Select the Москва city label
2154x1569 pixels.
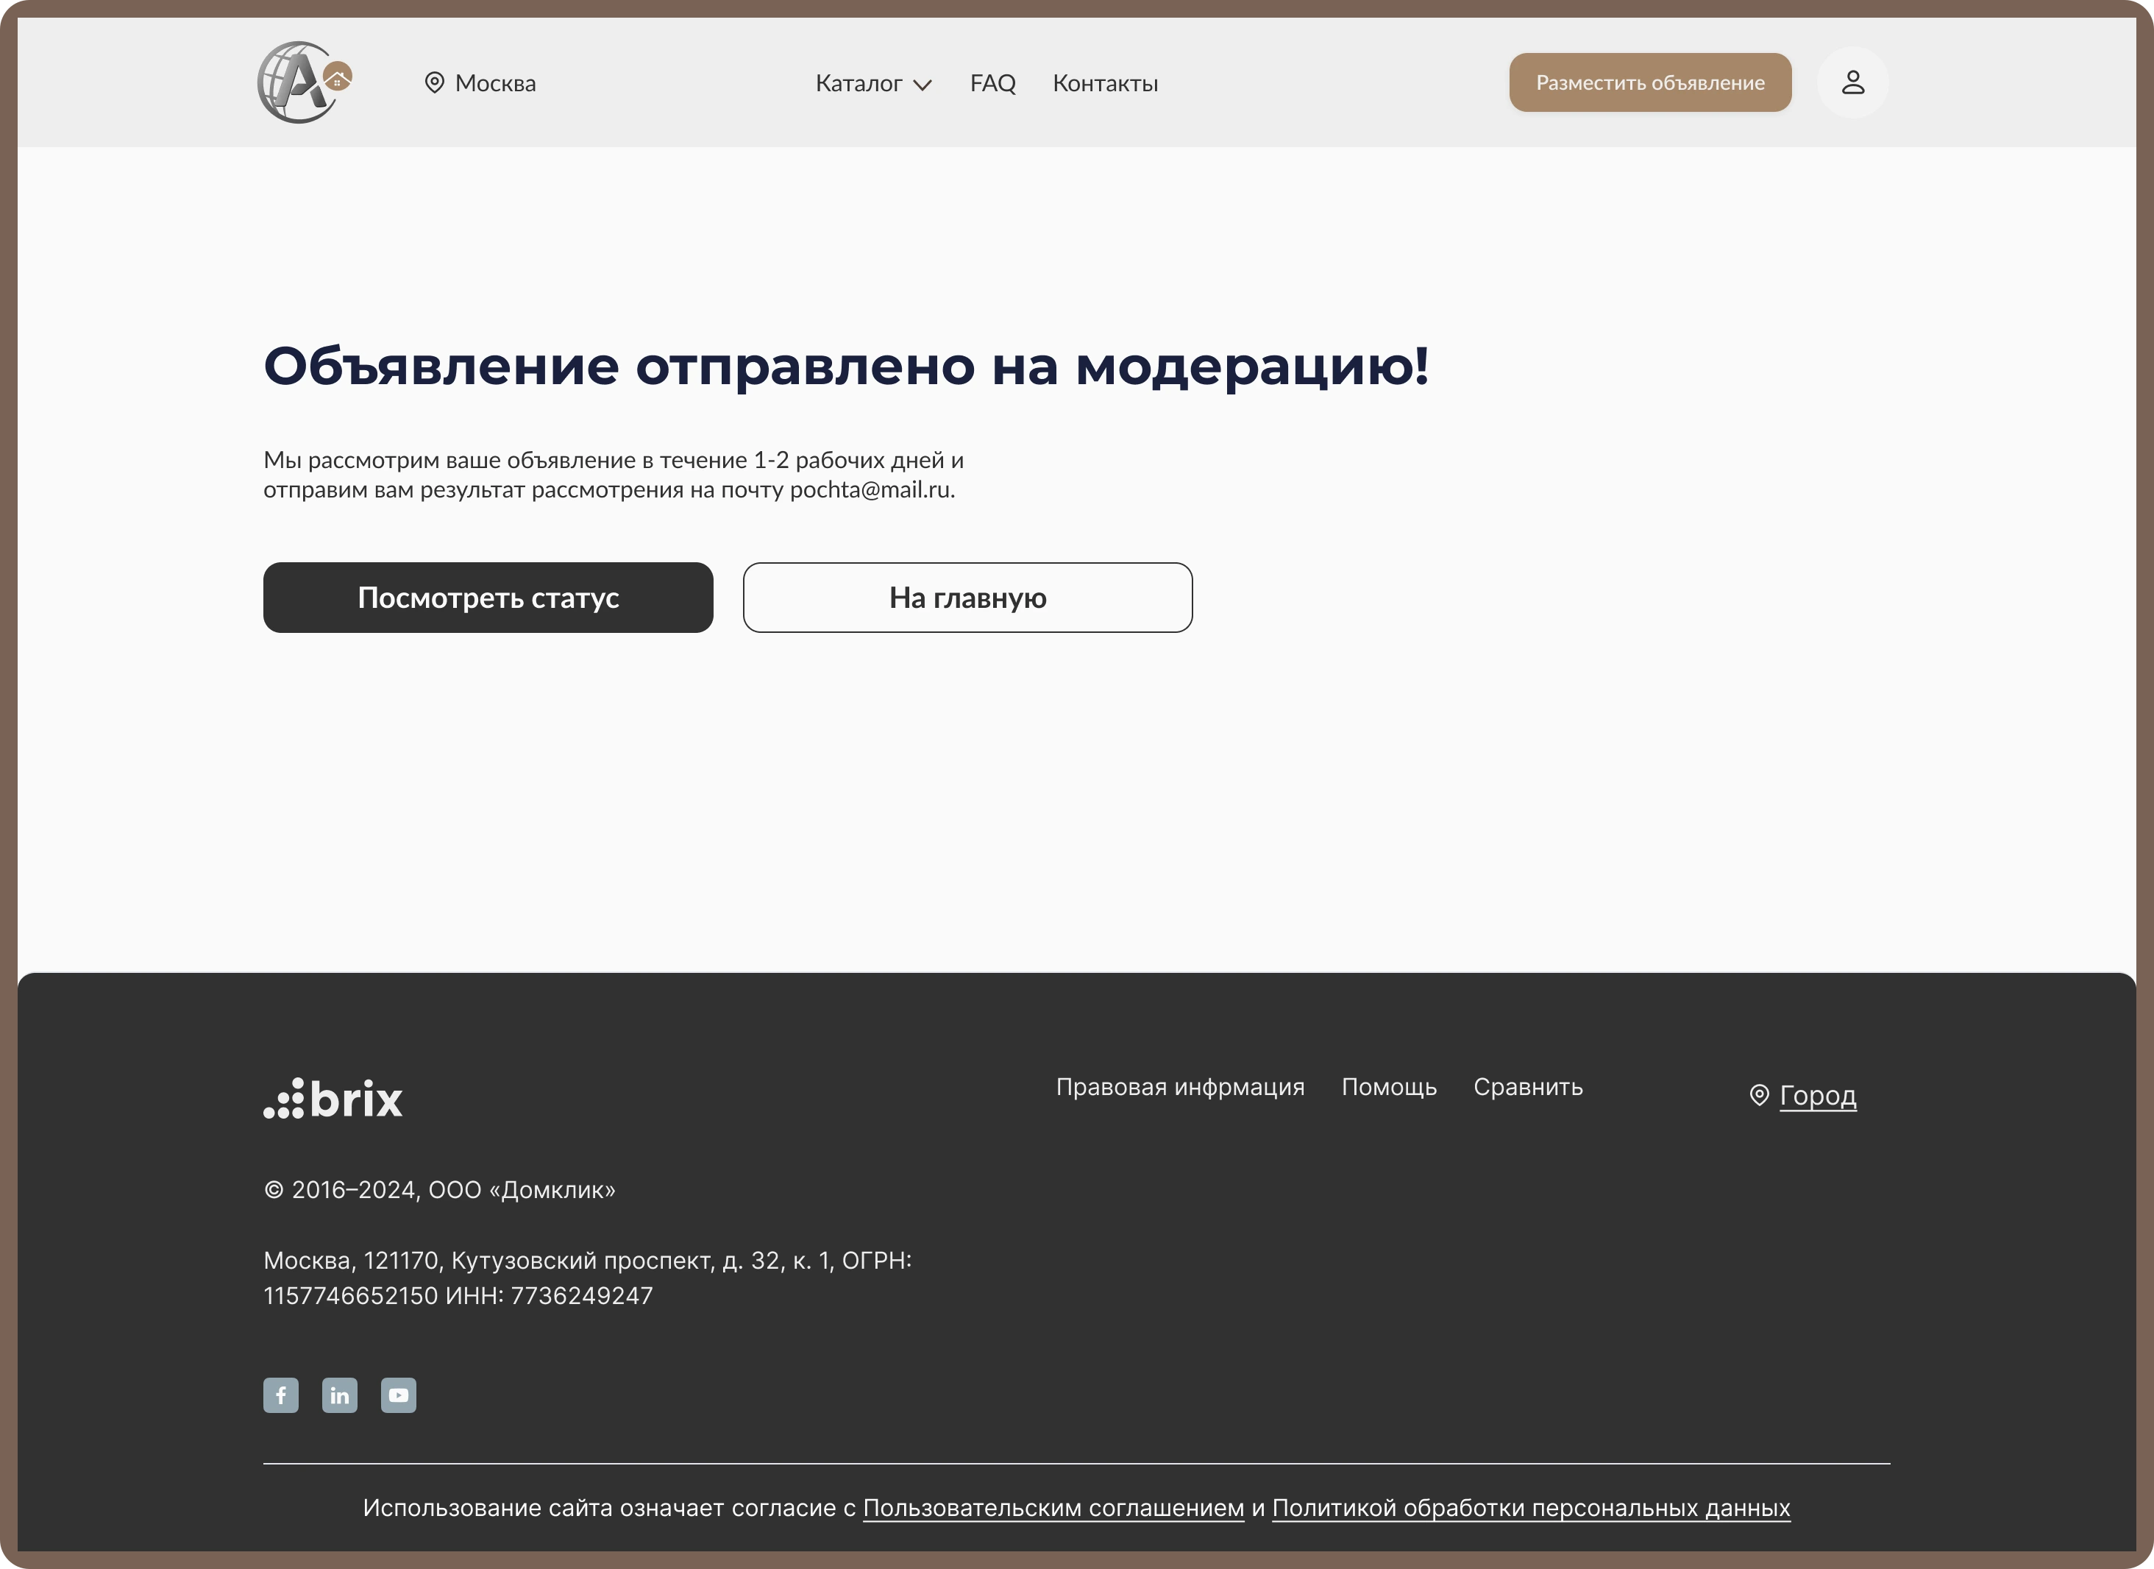click(495, 84)
